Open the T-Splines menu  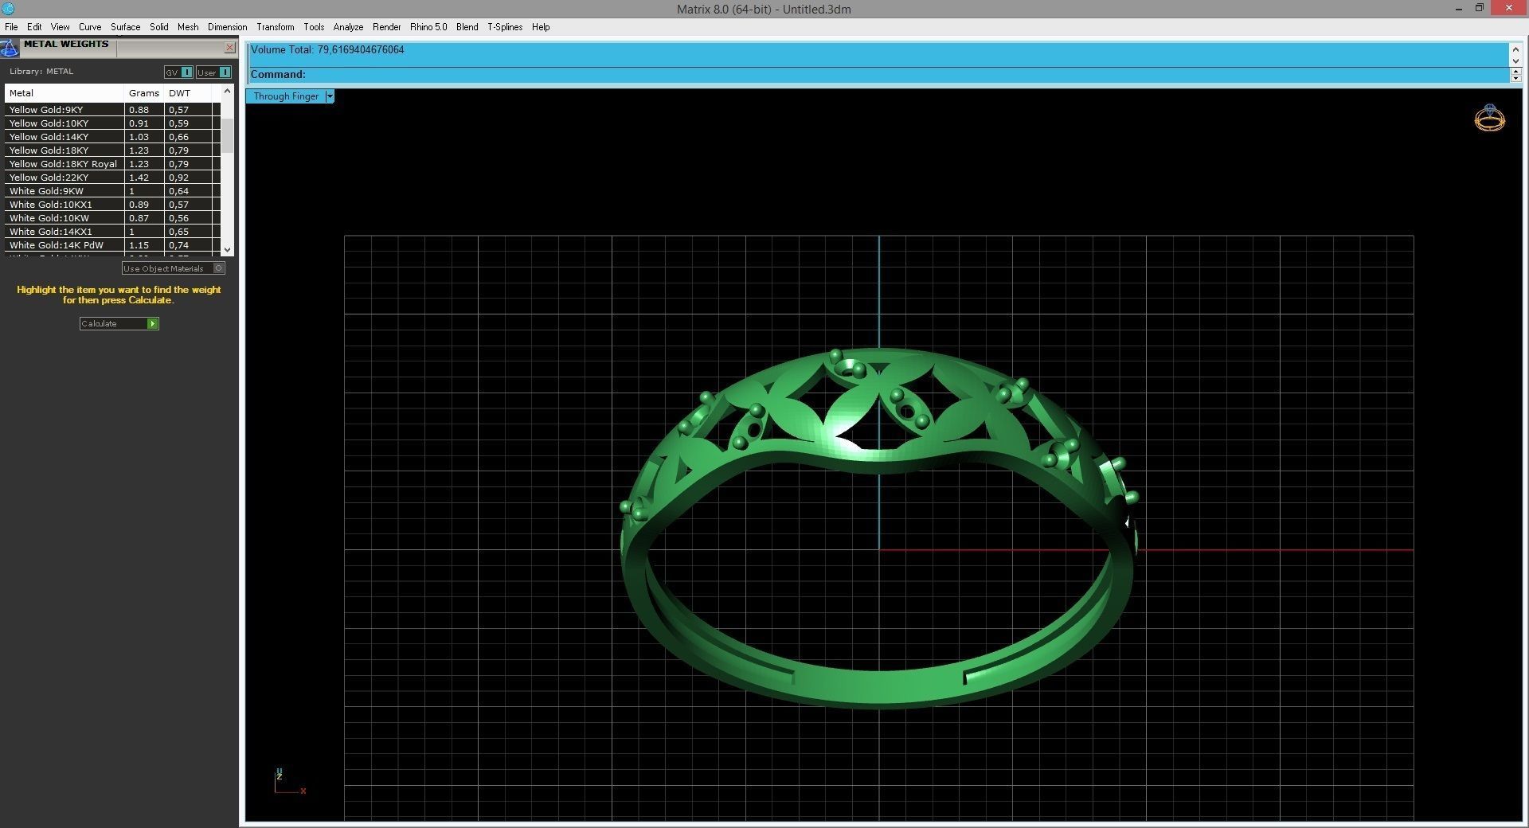pyautogui.click(x=505, y=27)
